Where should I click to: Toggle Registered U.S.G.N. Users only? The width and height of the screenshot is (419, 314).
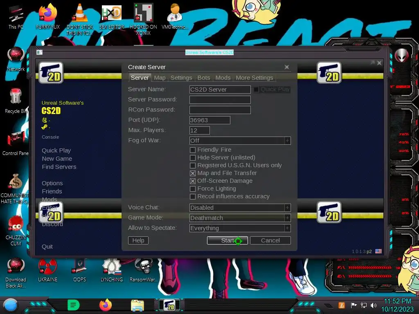(x=193, y=166)
